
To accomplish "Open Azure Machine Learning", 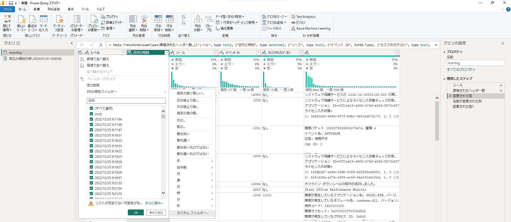I will (x=311, y=28).
